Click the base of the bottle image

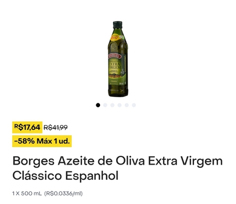point(118,93)
